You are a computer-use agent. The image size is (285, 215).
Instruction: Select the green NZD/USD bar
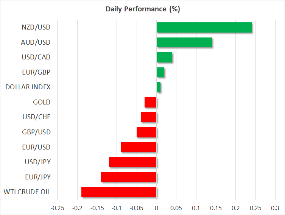click(x=204, y=27)
